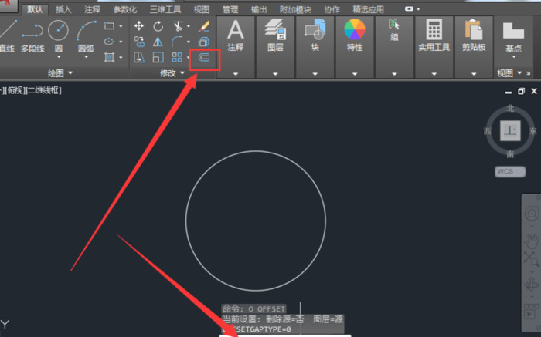The image size is (541, 337).
Task: Click the Erase tool icon
Action: 204,26
